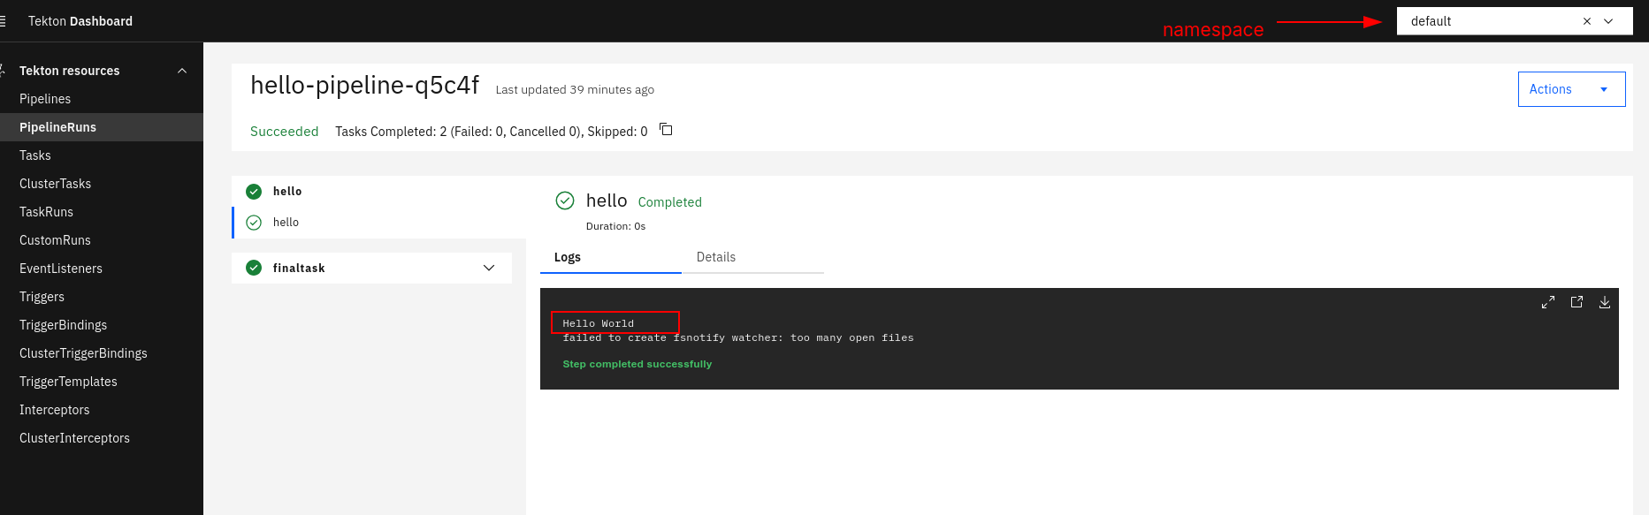Click the green success icon beside finaltask
This screenshot has height=515, width=1649.
254,268
